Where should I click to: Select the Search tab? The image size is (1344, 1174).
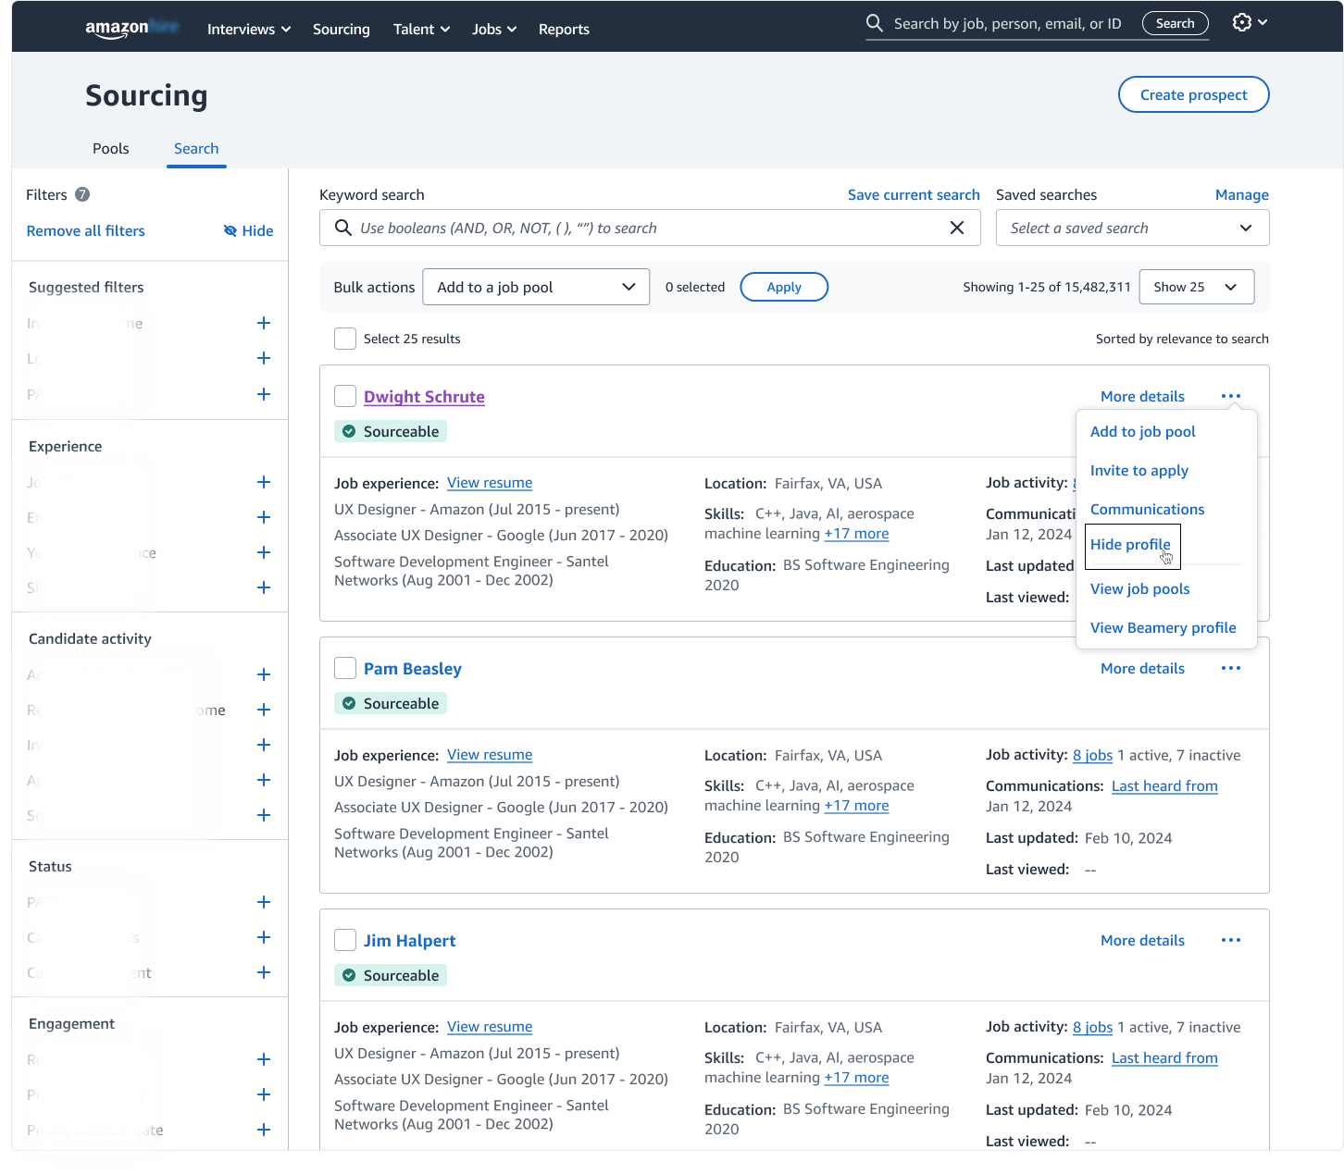tap(196, 148)
